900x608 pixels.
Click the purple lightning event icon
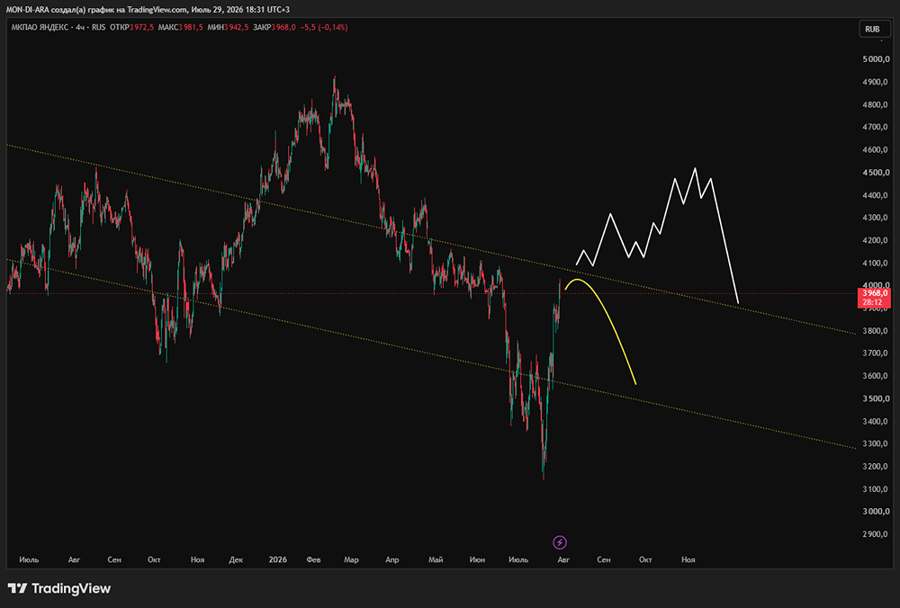pos(560,542)
